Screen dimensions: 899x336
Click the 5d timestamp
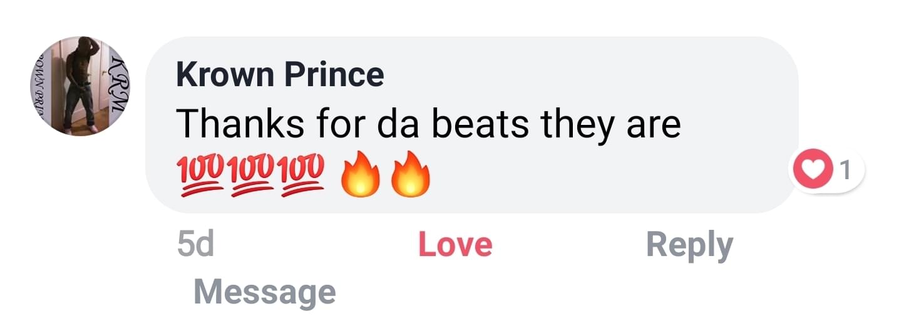[x=195, y=245]
